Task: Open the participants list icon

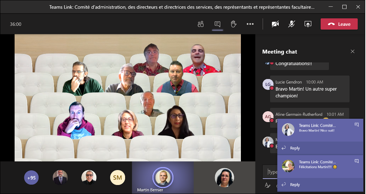Action: coord(200,24)
